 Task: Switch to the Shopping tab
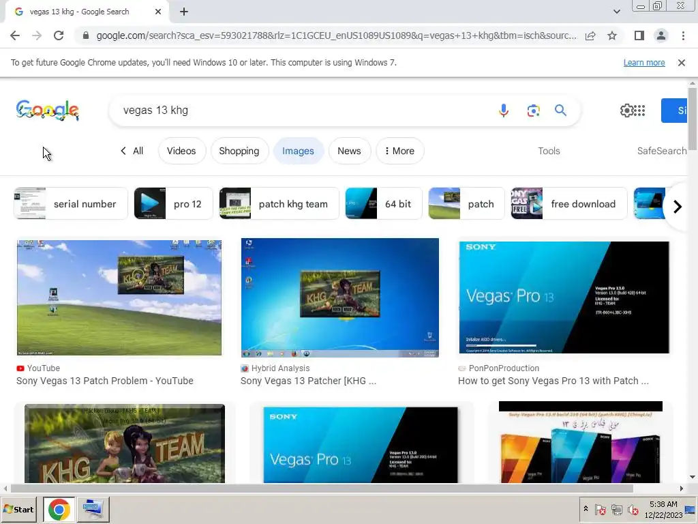tap(239, 151)
